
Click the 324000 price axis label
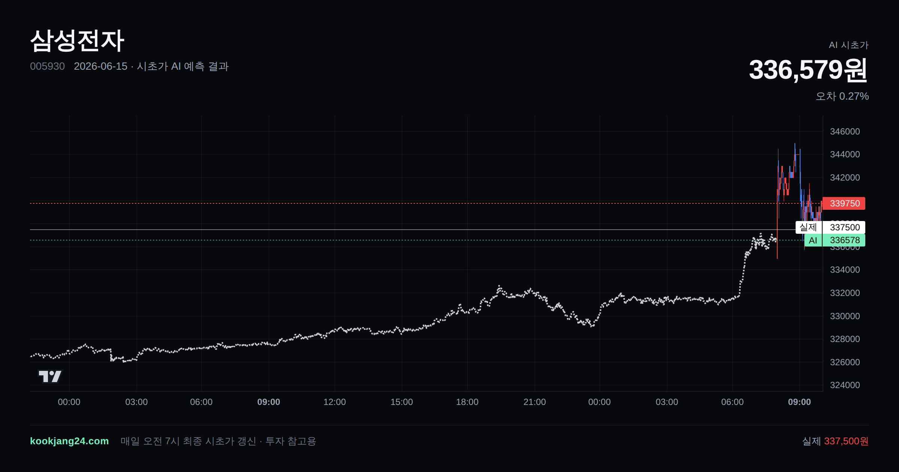[x=845, y=385]
